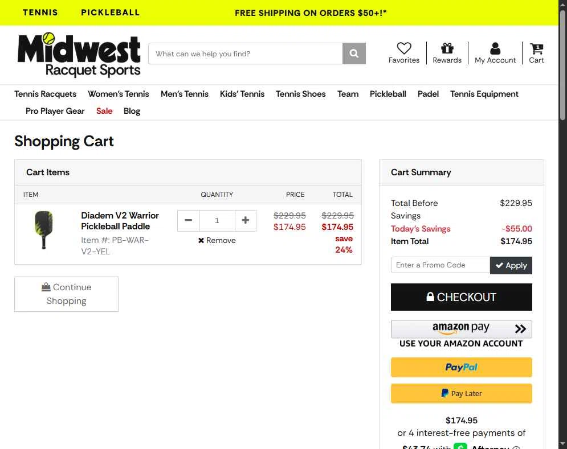Click item number PB-WAR-V2-YEL text
This screenshot has width=567, height=449.
pyautogui.click(x=115, y=246)
